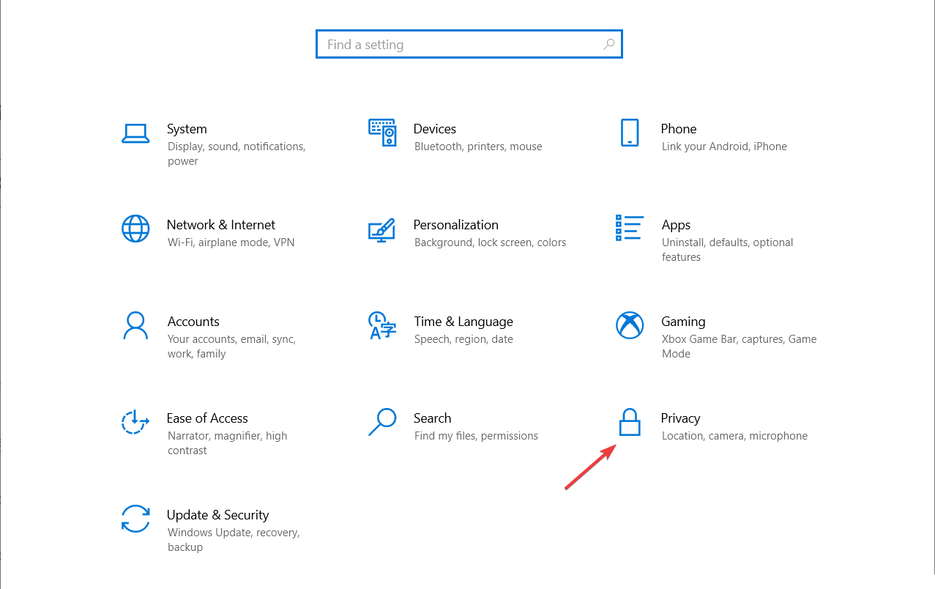This screenshot has width=935, height=589.
Task: Click the Search magnifier category icon
Action: point(382,422)
